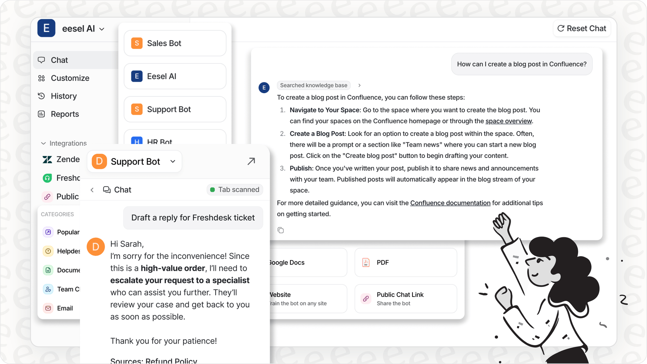The image size is (647, 364).
Task: Copy the Confluence answer using copy icon
Action: (x=281, y=230)
